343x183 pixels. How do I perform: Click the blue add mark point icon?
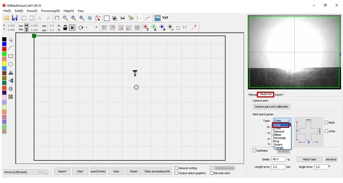coord(162,27)
